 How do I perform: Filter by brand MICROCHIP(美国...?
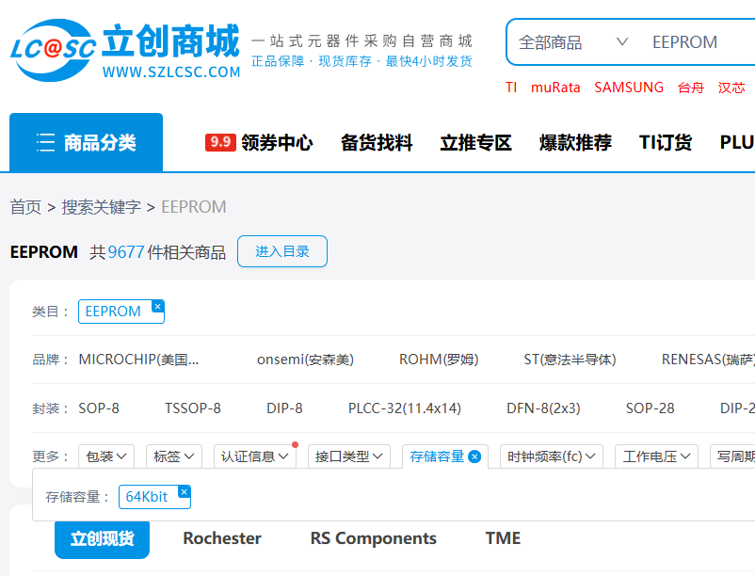coord(138,360)
